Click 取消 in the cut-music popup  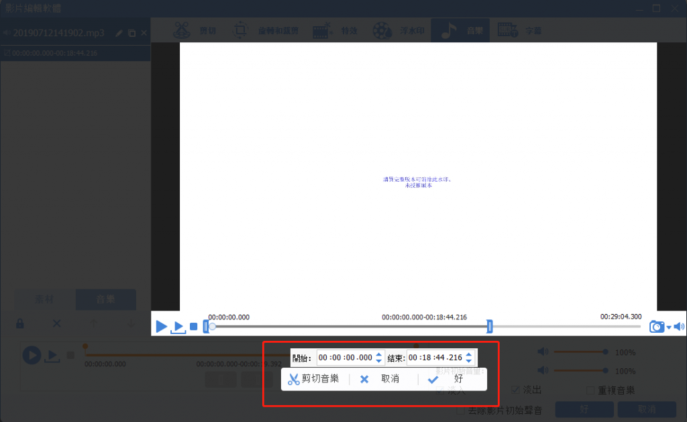tap(380, 378)
